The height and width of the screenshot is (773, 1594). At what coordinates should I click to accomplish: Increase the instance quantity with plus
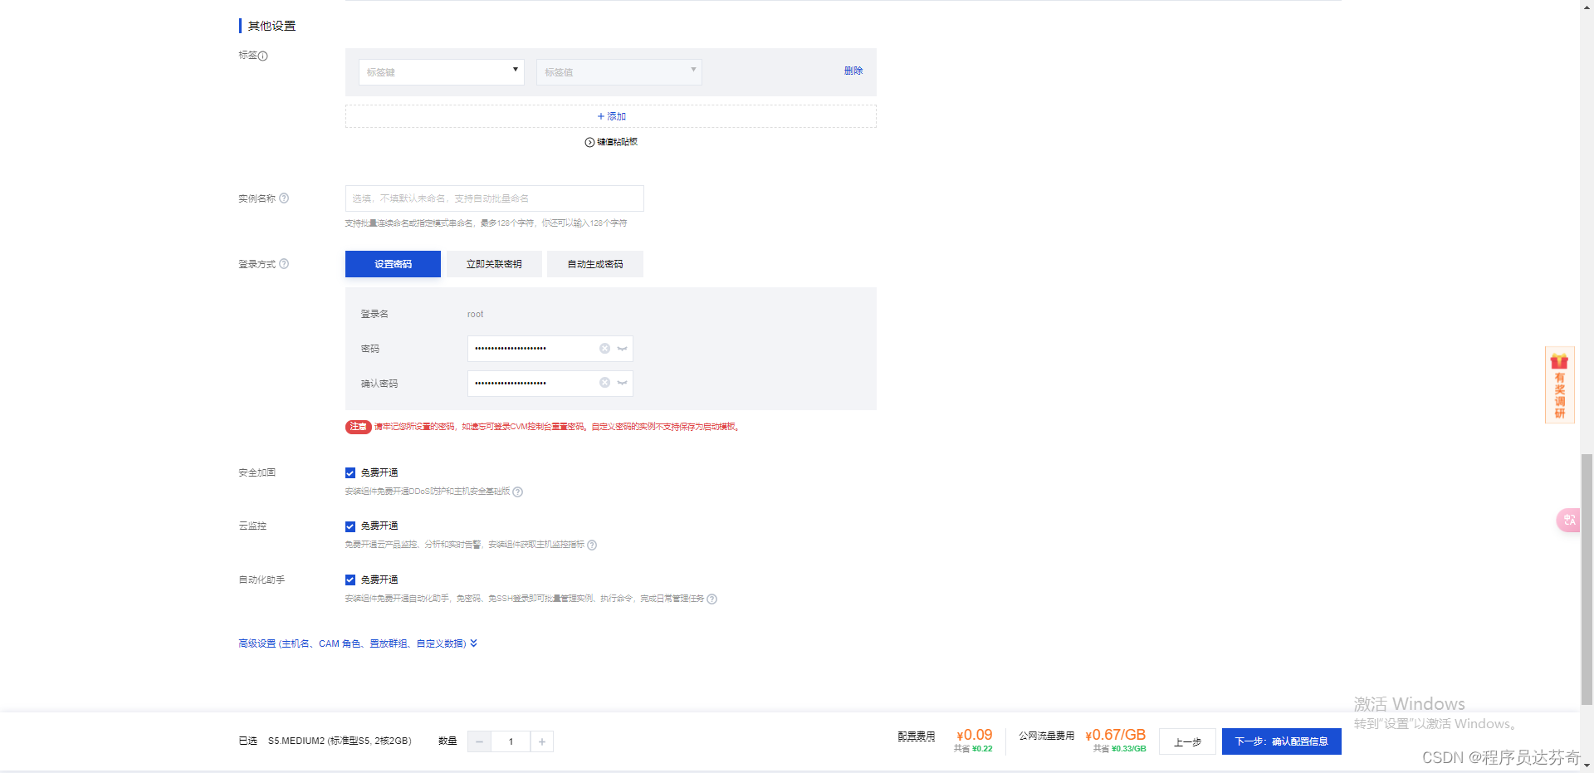pos(542,741)
